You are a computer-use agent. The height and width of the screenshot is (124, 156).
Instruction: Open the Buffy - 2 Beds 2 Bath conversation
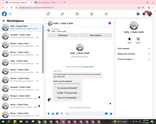[21, 27]
